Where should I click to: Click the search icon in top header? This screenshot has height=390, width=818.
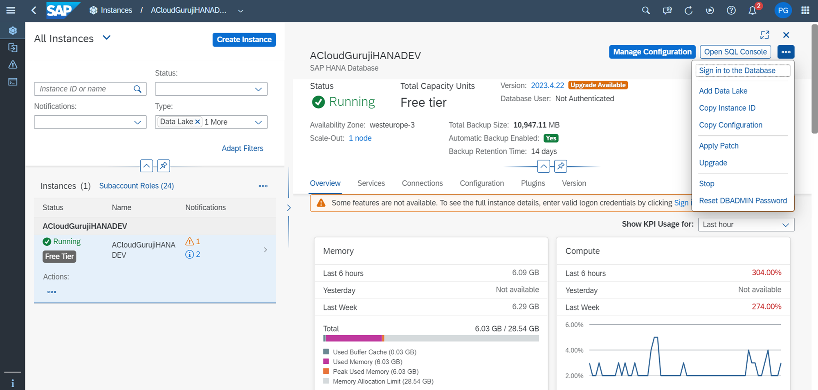pyautogui.click(x=646, y=11)
